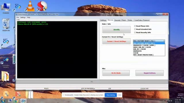Screen dimensions: 184x103
Task: Click Stop sharing in Screencastify bar
Action: (111, 95)
